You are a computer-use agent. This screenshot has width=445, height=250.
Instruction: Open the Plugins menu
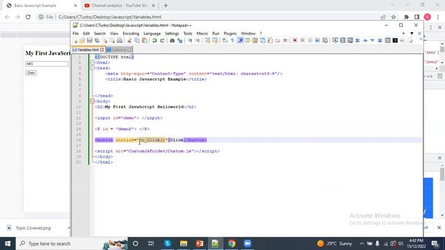(230, 33)
